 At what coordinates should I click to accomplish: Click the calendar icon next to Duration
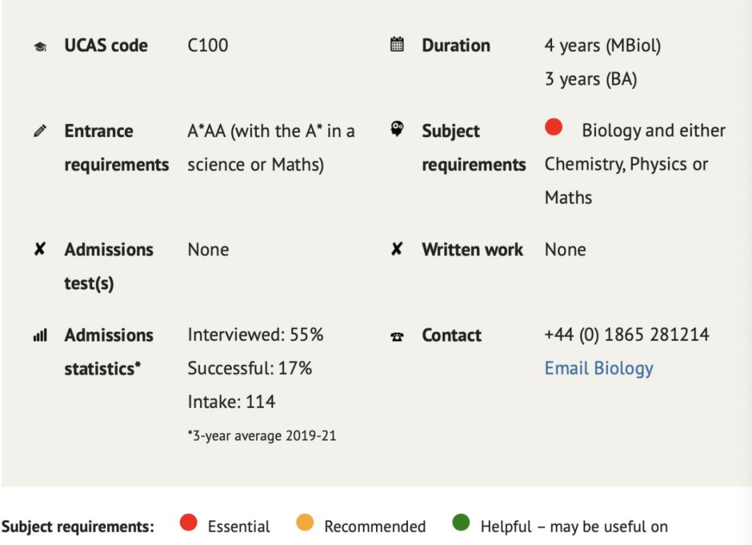pos(397,44)
